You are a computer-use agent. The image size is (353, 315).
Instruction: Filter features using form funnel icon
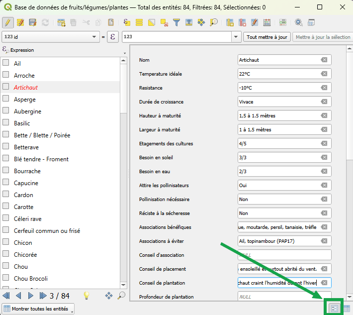point(176,22)
